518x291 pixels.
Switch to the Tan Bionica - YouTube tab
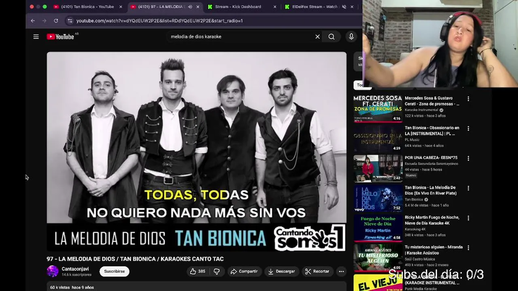(87, 7)
